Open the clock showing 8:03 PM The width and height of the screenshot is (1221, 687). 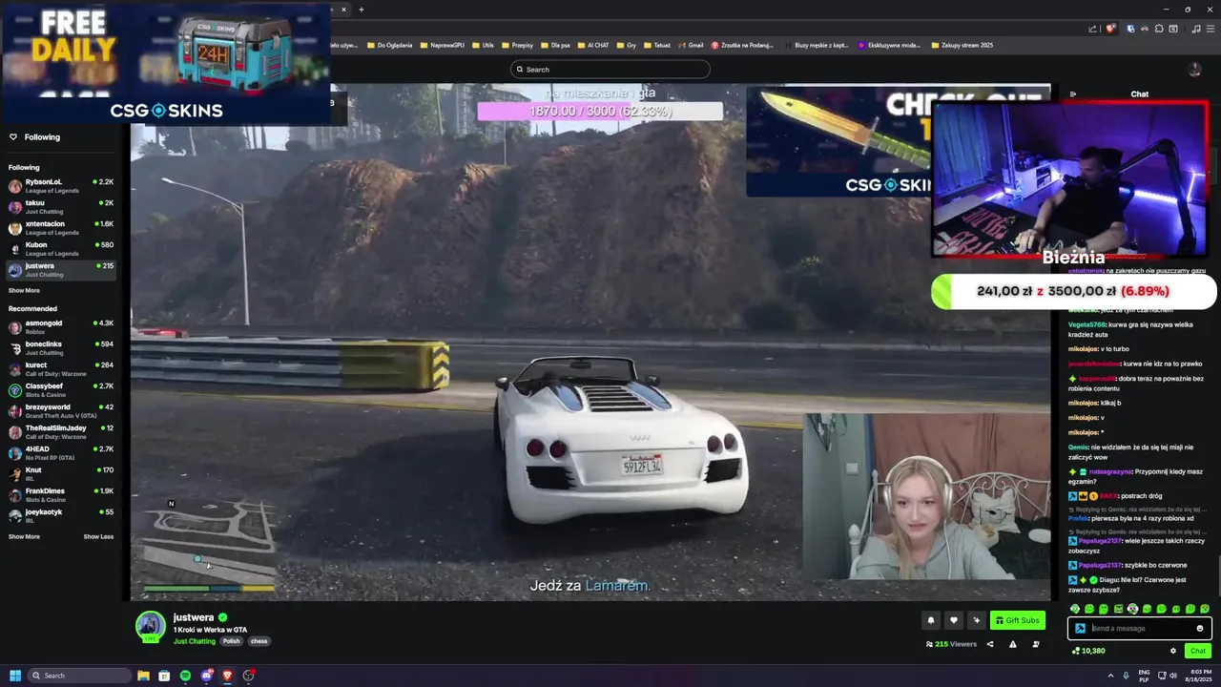click(x=1199, y=676)
